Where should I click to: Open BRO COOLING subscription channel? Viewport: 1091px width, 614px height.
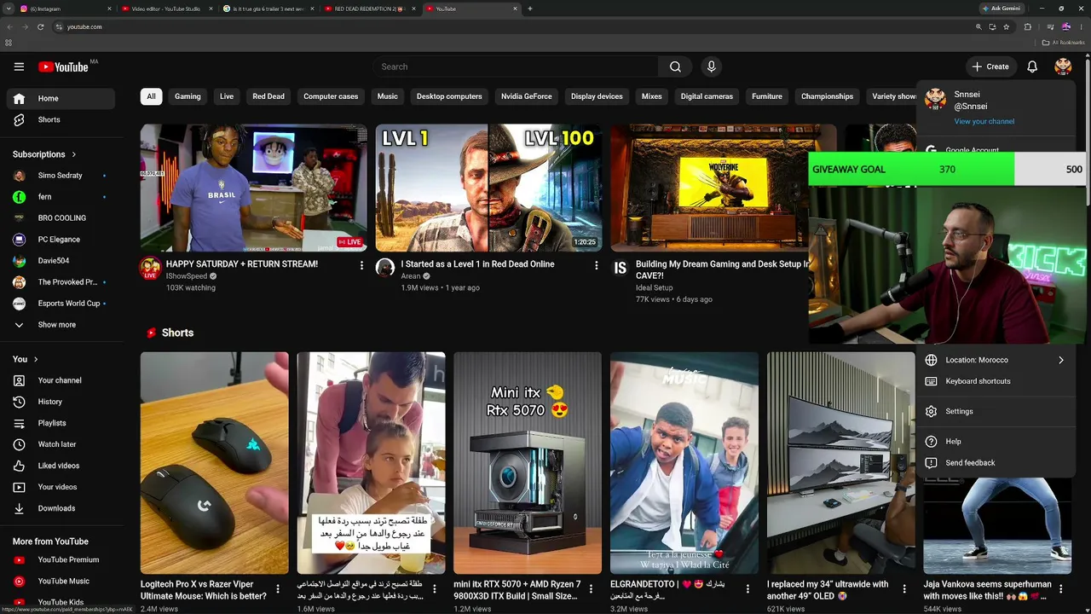coord(60,218)
